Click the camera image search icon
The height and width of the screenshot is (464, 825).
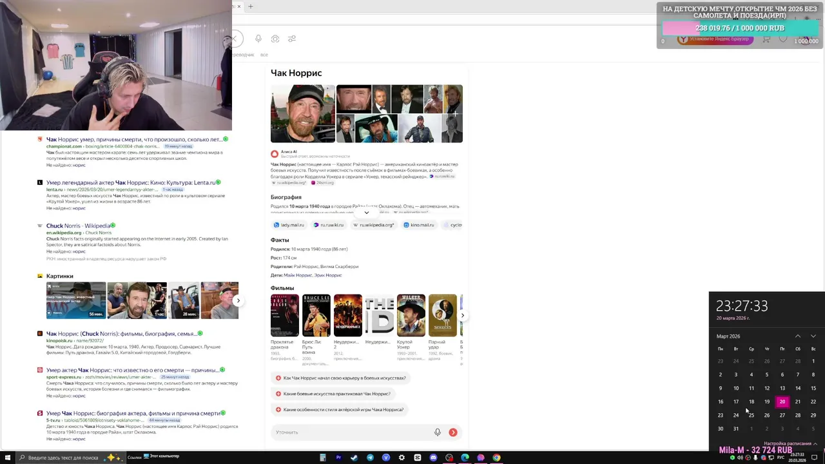pyautogui.click(x=275, y=39)
